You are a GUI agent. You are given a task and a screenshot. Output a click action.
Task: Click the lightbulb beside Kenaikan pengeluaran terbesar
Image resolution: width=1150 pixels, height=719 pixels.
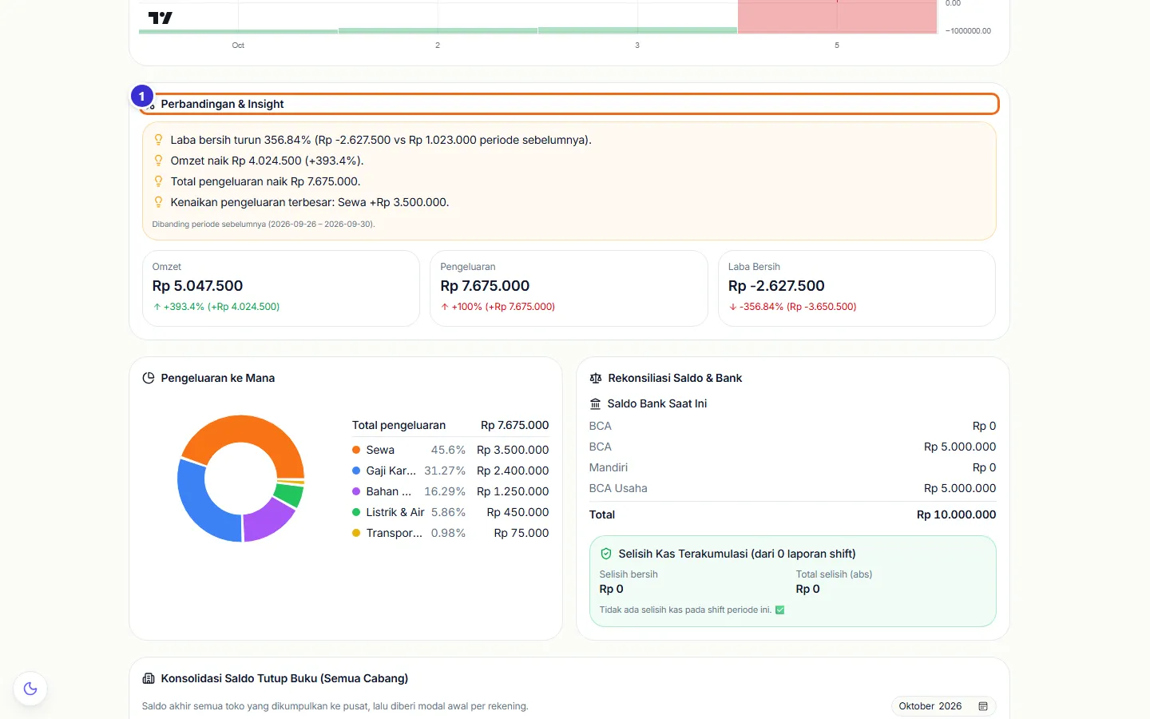158,202
